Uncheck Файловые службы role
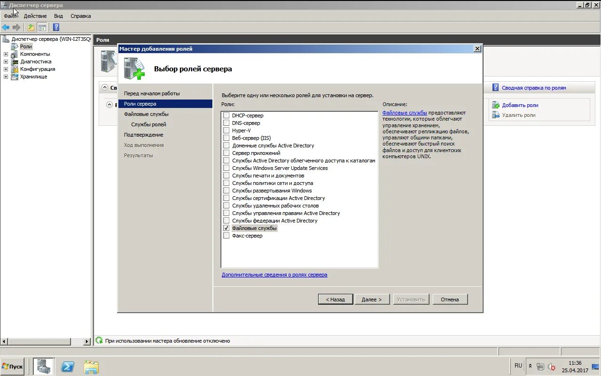Viewport: 601px width, 376px height. point(226,228)
